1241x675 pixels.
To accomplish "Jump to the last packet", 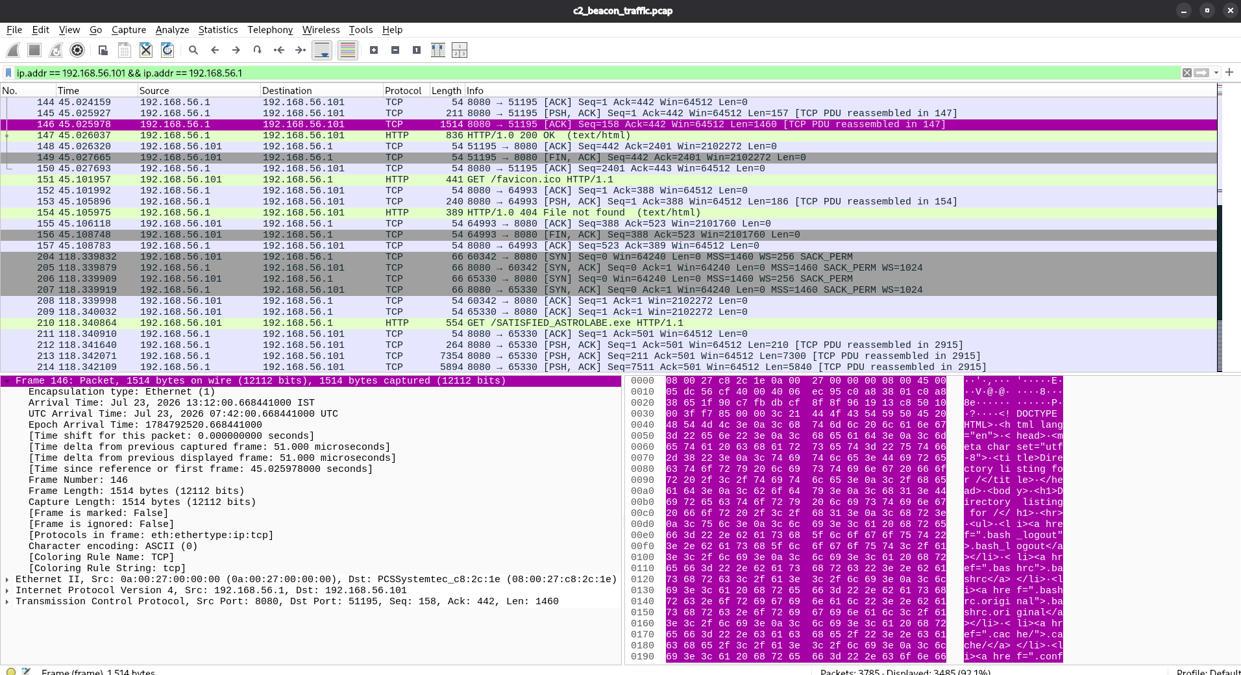I will pos(301,50).
